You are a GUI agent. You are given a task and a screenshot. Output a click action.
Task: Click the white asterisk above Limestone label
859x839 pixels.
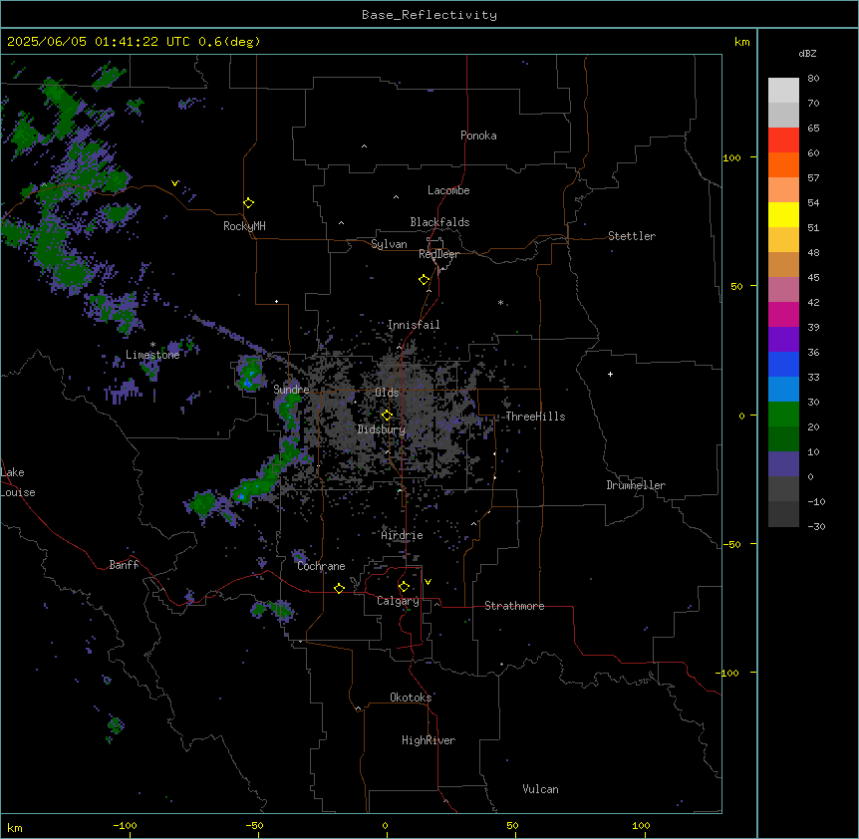(x=152, y=345)
